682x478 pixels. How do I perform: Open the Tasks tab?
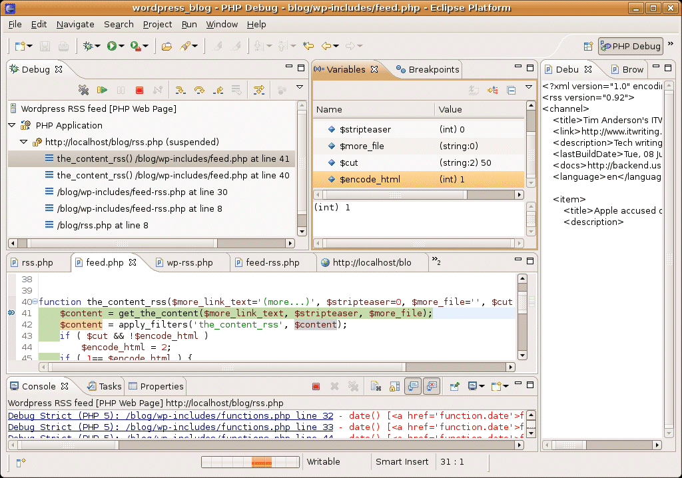tap(105, 386)
